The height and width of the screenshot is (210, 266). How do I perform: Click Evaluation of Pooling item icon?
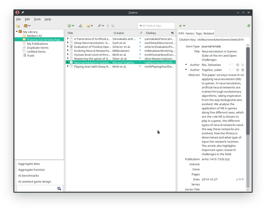[71, 47]
